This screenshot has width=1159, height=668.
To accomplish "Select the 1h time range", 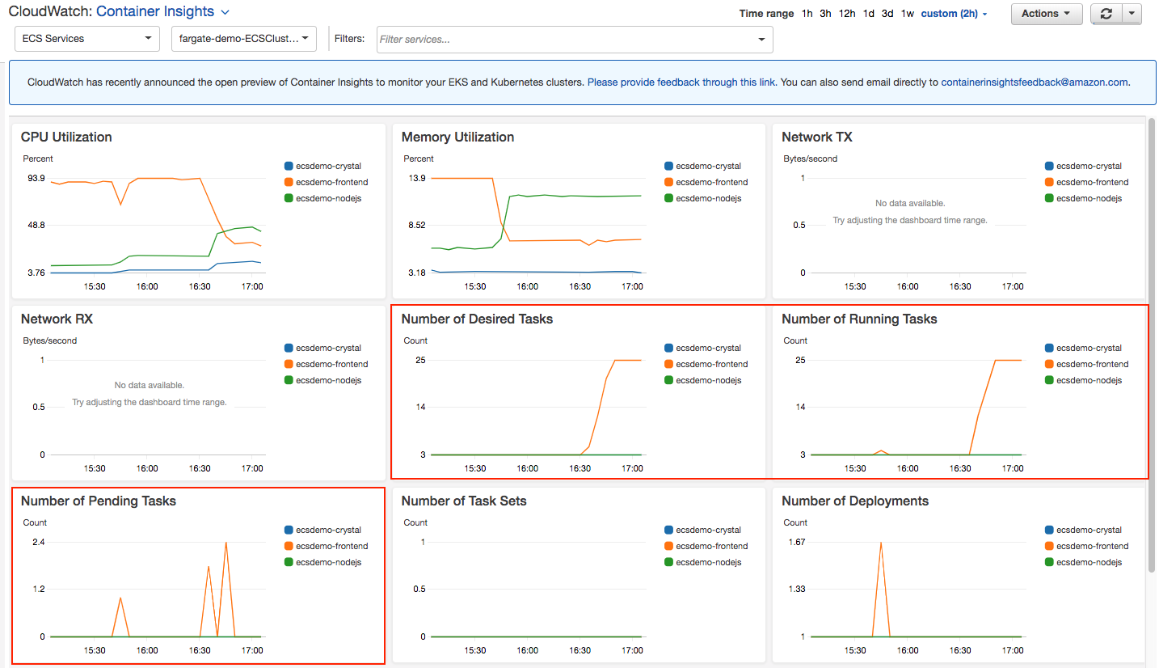I will click(x=806, y=13).
